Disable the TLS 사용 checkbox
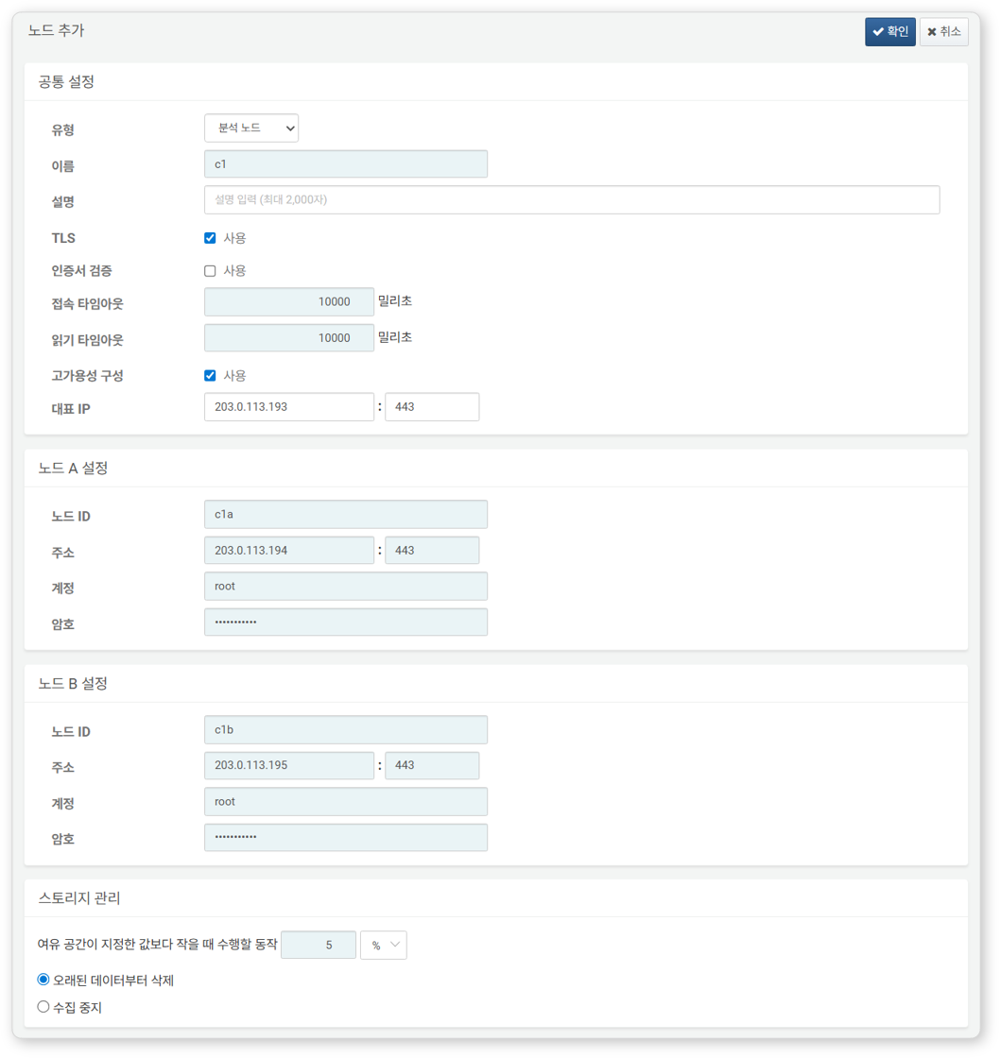Image resolution: width=1000 pixels, height=1058 pixels. (210, 237)
